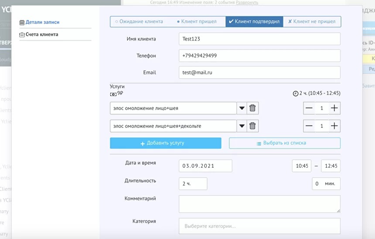
Task: Open the duration minutes field '0 мин.'
Action: pos(326,184)
